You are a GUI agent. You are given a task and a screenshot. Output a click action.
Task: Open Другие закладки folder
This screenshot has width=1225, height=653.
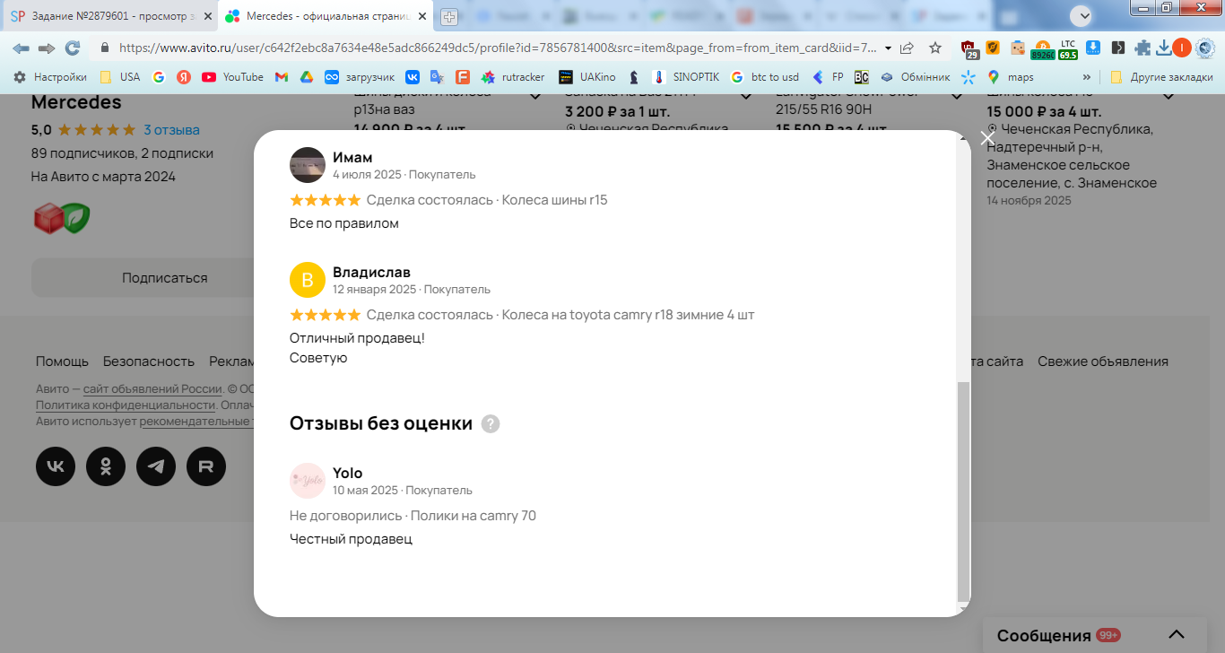[1160, 77]
